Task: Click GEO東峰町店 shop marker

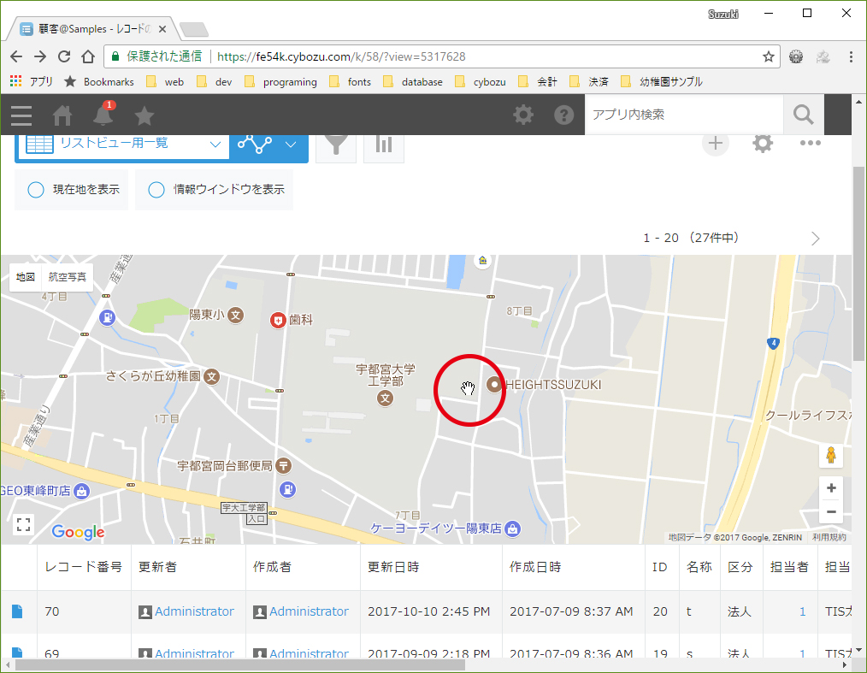Action: tap(82, 491)
